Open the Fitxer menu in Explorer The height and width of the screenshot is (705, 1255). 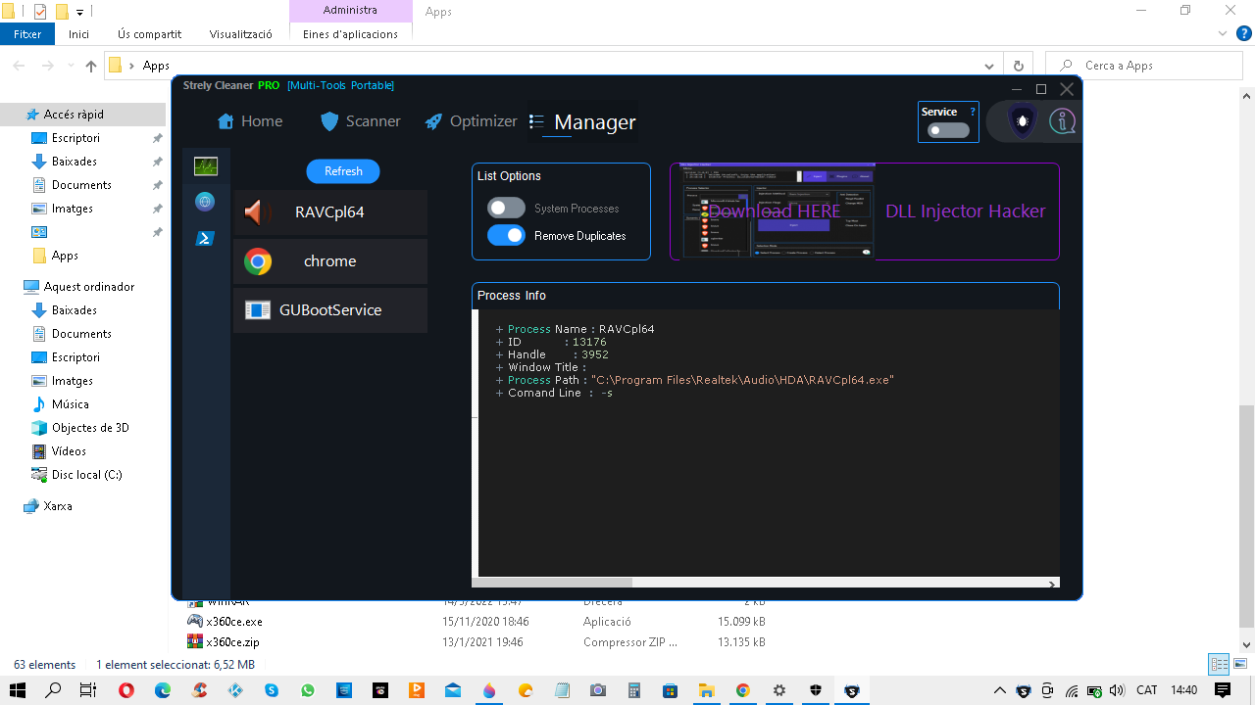pyautogui.click(x=27, y=33)
